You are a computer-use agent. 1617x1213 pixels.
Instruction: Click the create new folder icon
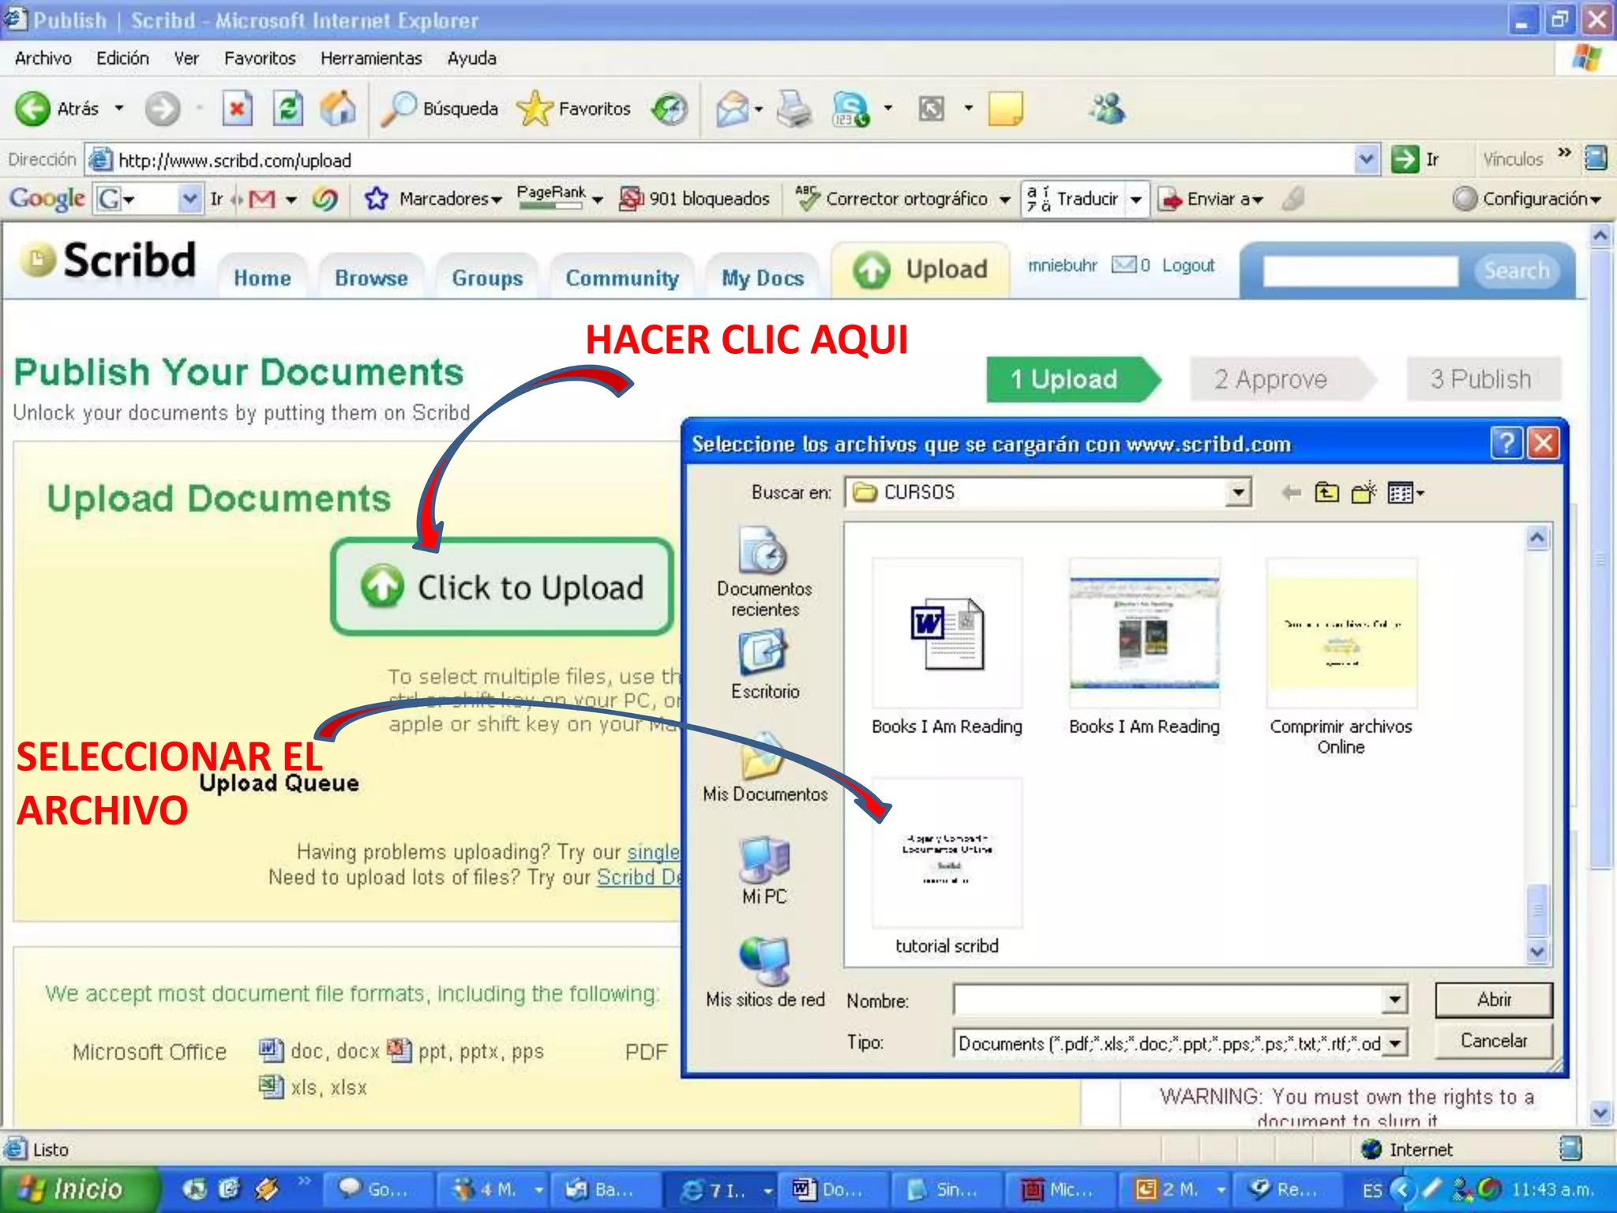tap(1364, 493)
